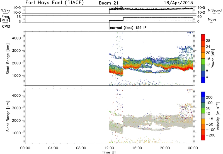Click the "08:00" time tick label
Image resolution: width=223 pixels, height=154 pixels.
coord(81,148)
